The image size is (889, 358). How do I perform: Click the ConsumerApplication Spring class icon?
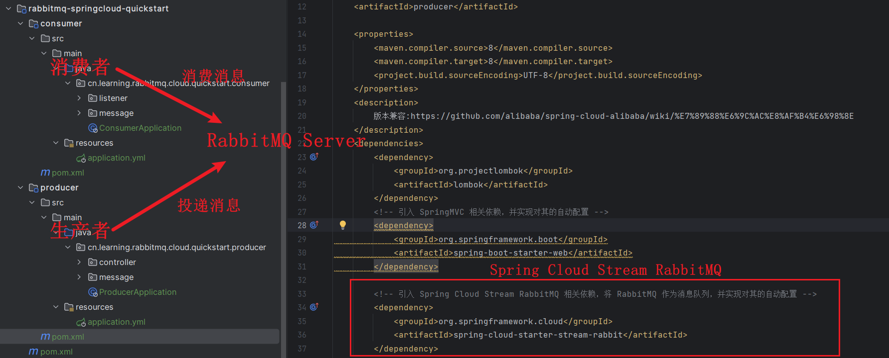pyautogui.click(x=93, y=128)
